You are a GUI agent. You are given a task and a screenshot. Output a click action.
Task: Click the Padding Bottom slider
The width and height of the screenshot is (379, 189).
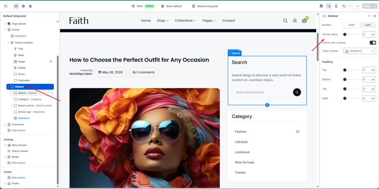(352, 79)
